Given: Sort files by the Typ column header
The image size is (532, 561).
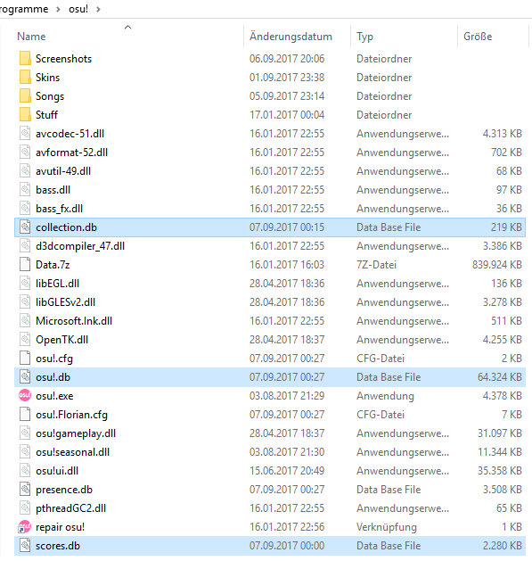Looking at the screenshot, I should (x=364, y=37).
